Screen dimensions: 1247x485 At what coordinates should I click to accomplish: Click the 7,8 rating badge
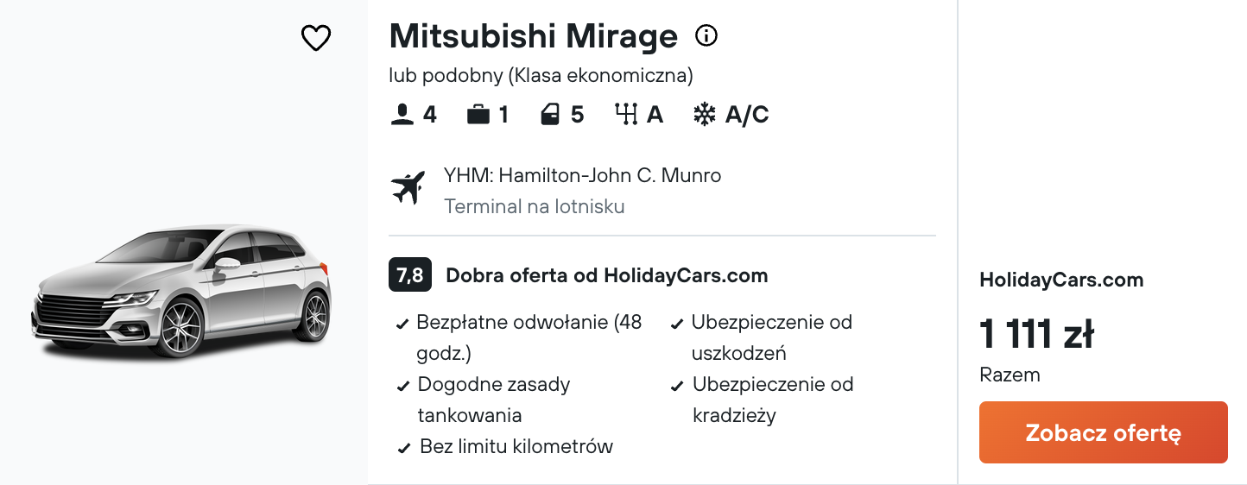click(x=409, y=275)
